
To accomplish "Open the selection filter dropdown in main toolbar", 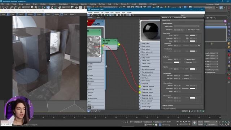I will pos(26,7).
